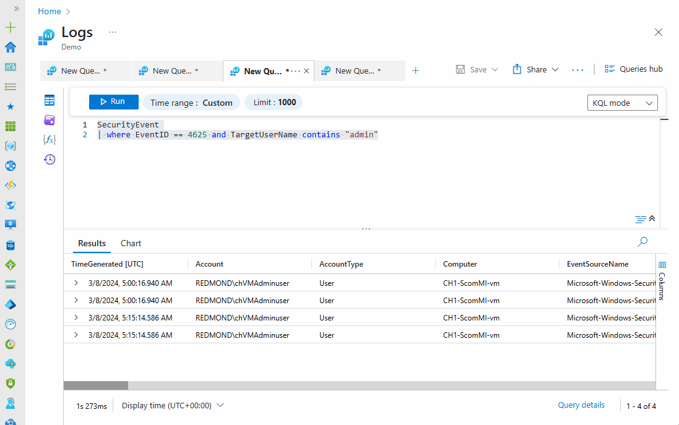Click the Favorites star icon in the sidebar
Image resolution: width=679 pixels, height=425 pixels.
[11, 106]
